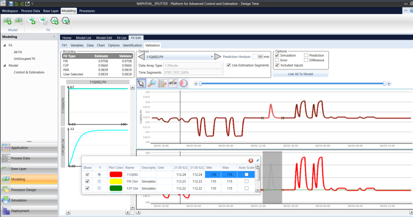The width and height of the screenshot is (413, 217).
Task: Collapse the Model tree node
Action: pos(5,65)
